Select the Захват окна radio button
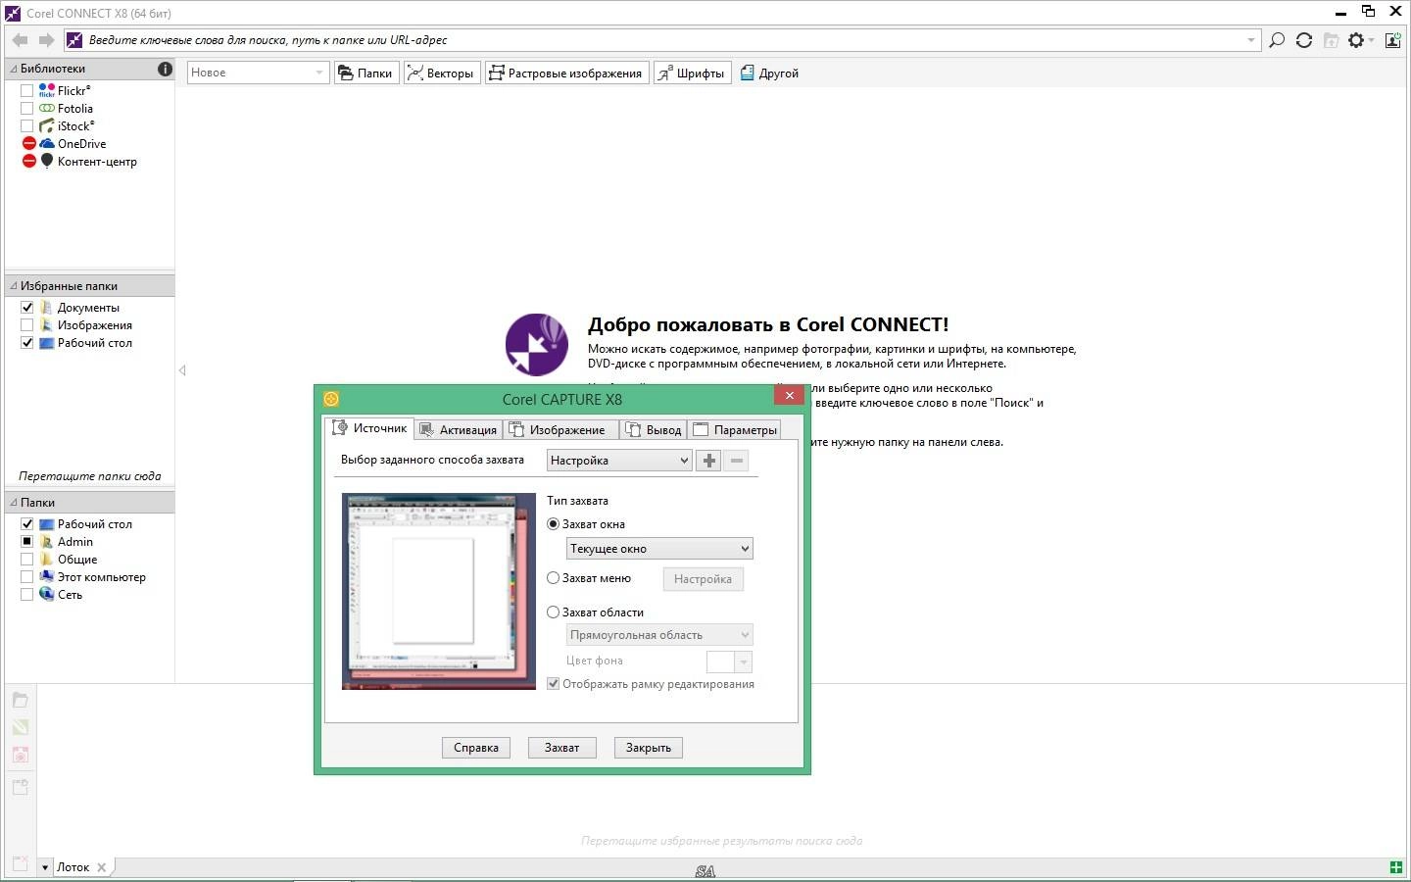Image resolution: width=1411 pixels, height=882 pixels. tap(553, 523)
